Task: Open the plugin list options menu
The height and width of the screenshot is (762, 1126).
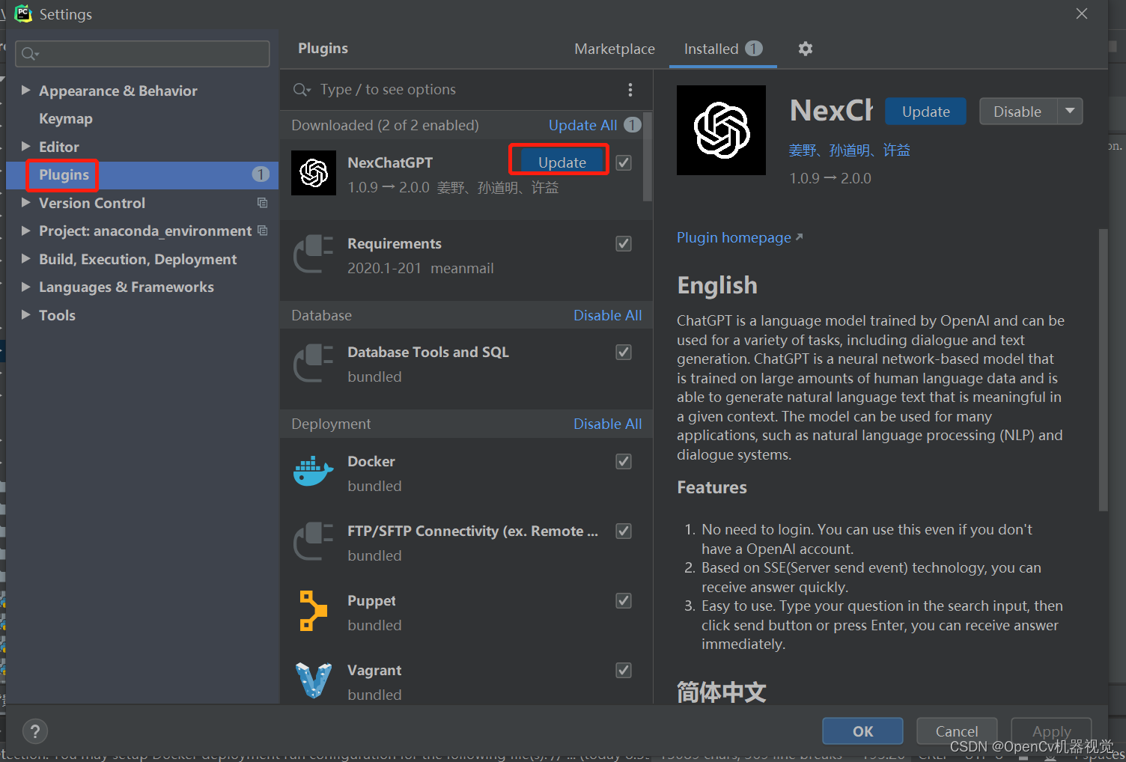Action: 630,90
